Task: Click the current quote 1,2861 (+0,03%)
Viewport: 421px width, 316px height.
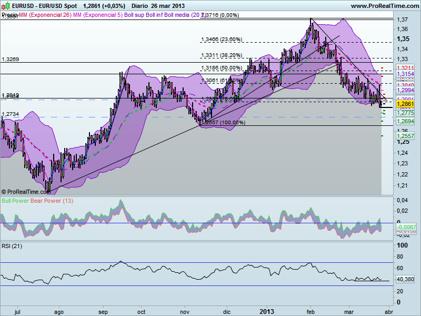Action: (104, 6)
